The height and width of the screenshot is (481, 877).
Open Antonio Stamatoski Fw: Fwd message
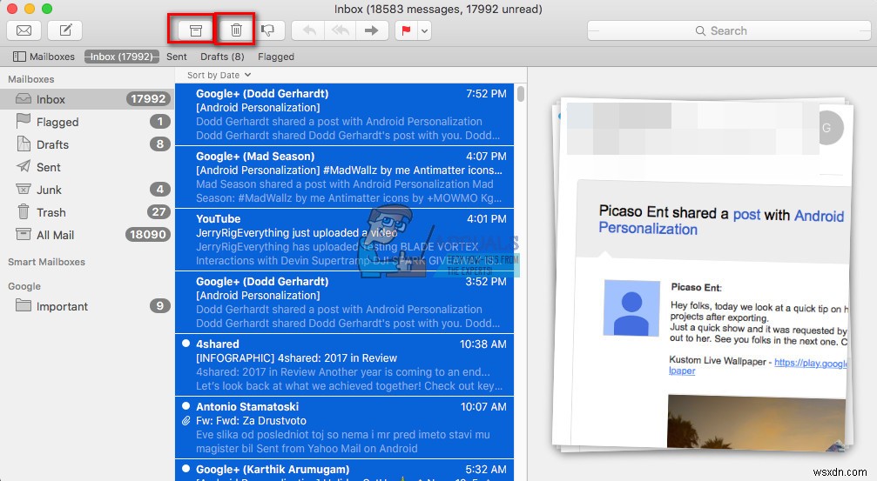point(344,427)
